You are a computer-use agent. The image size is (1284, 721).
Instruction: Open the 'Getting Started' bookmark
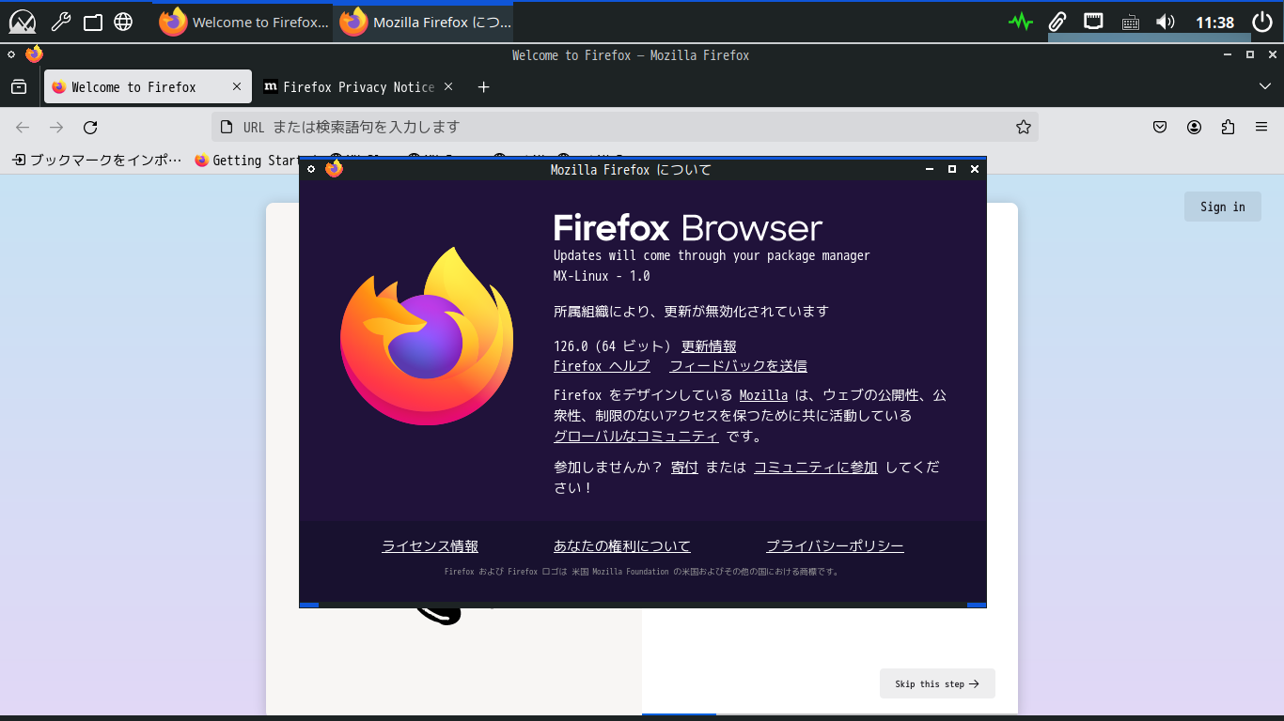[x=247, y=161]
